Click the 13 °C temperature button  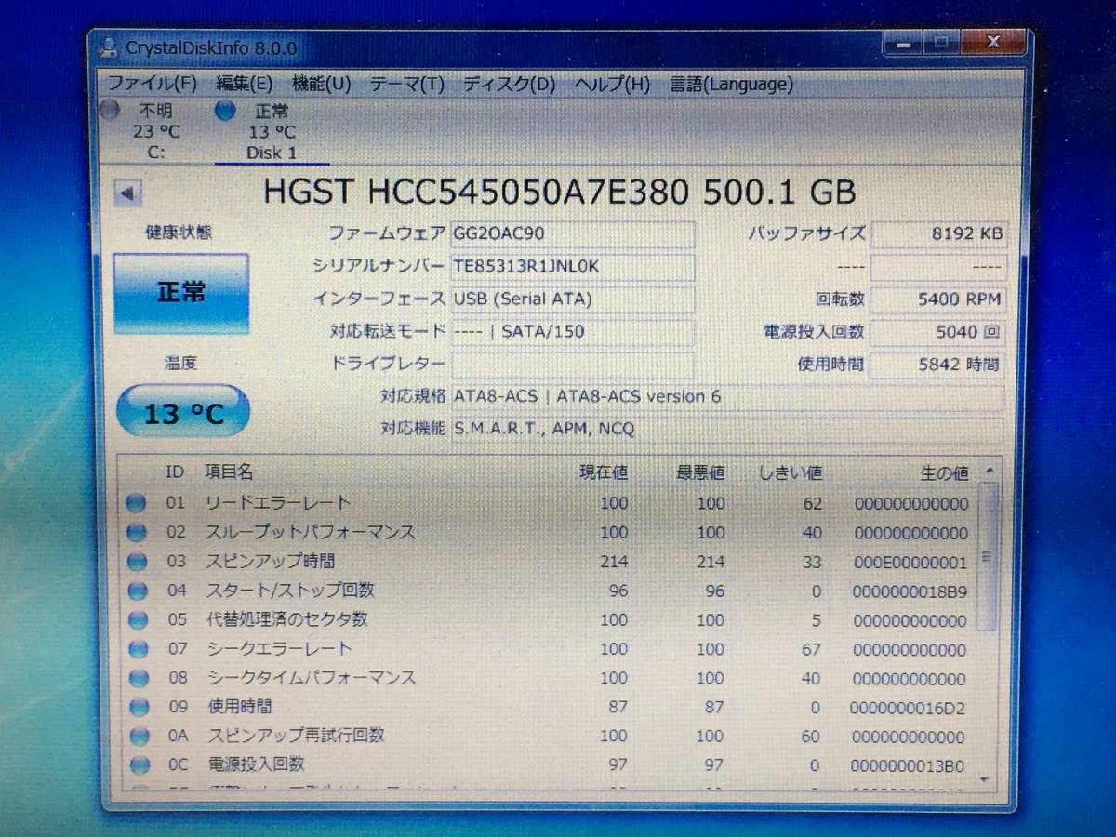click(x=181, y=412)
